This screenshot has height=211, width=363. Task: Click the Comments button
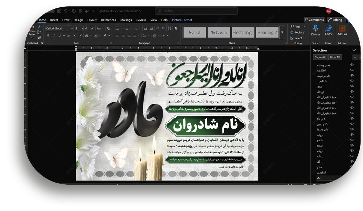click(x=314, y=20)
